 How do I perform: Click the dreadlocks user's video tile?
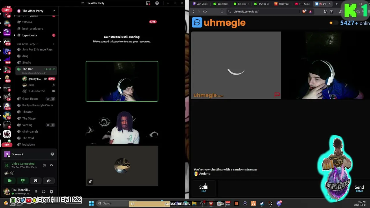(x=122, y=124)
